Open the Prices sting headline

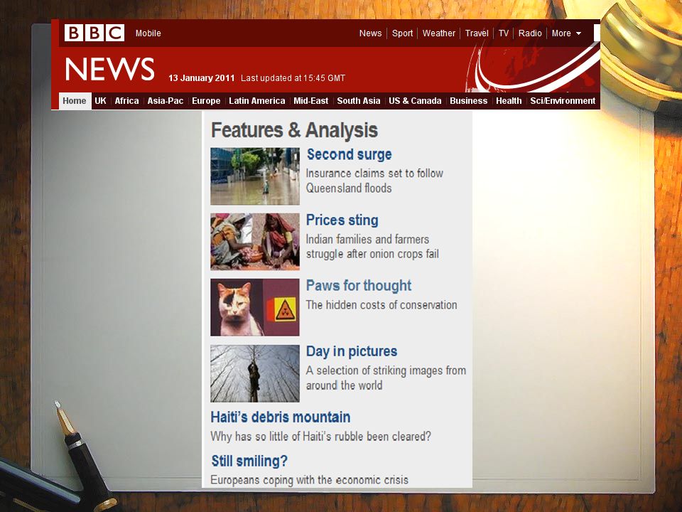coord(342,220)
